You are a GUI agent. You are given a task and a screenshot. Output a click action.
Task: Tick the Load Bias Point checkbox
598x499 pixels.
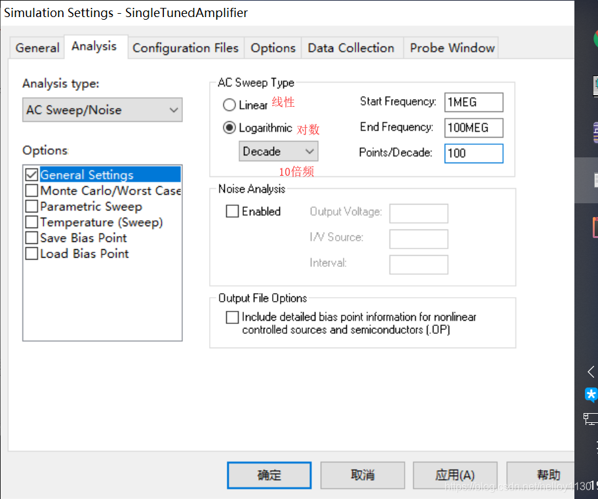(x=31, y=254)
